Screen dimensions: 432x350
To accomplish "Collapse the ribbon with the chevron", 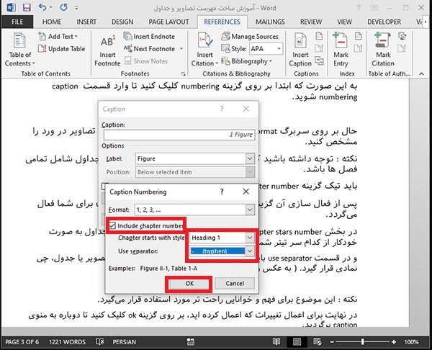I will pyautogui.click(x=421, y=73).
